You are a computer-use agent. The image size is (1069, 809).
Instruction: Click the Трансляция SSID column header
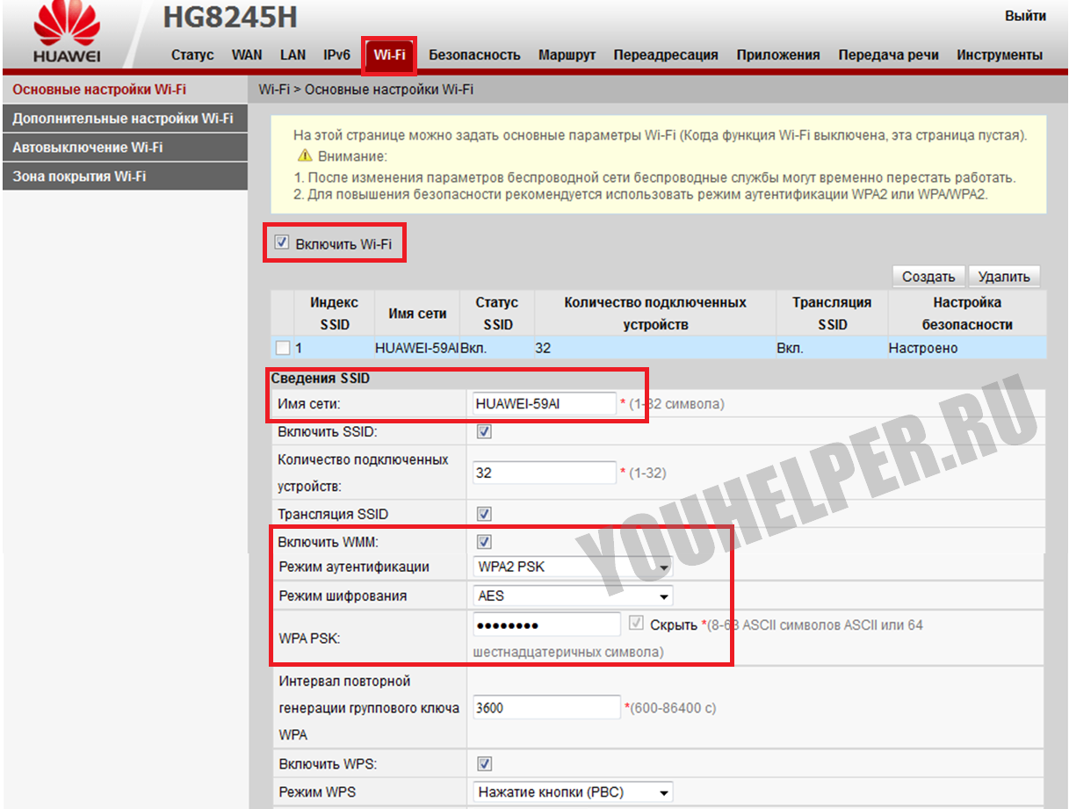832,313
